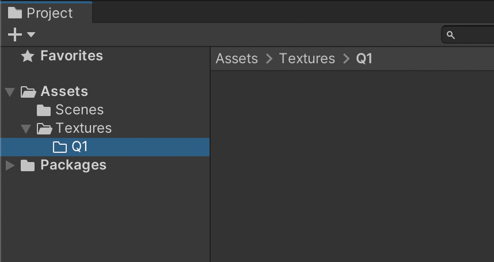
Task: Click the open folder icon next to Assets
Action: [28, 91]
